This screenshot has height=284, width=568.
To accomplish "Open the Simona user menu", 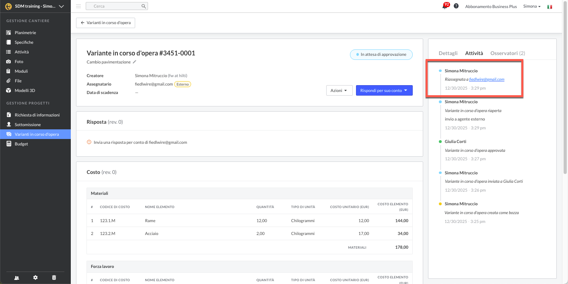I will tap(531, 6).
